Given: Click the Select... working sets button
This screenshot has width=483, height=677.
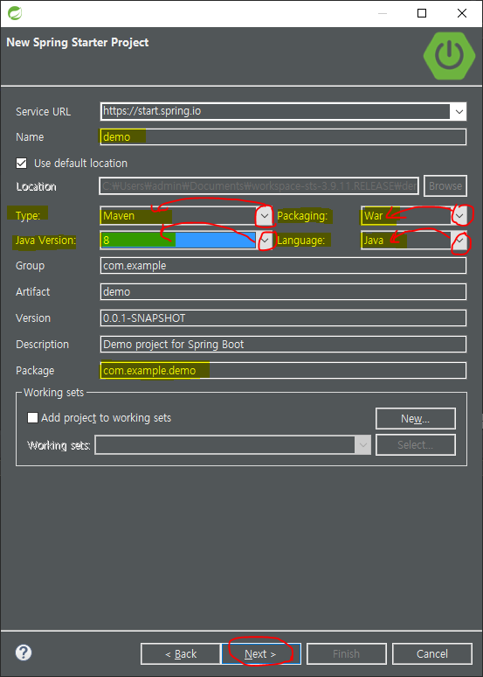Looking at the screenshot, I should [x=415, y=444].
